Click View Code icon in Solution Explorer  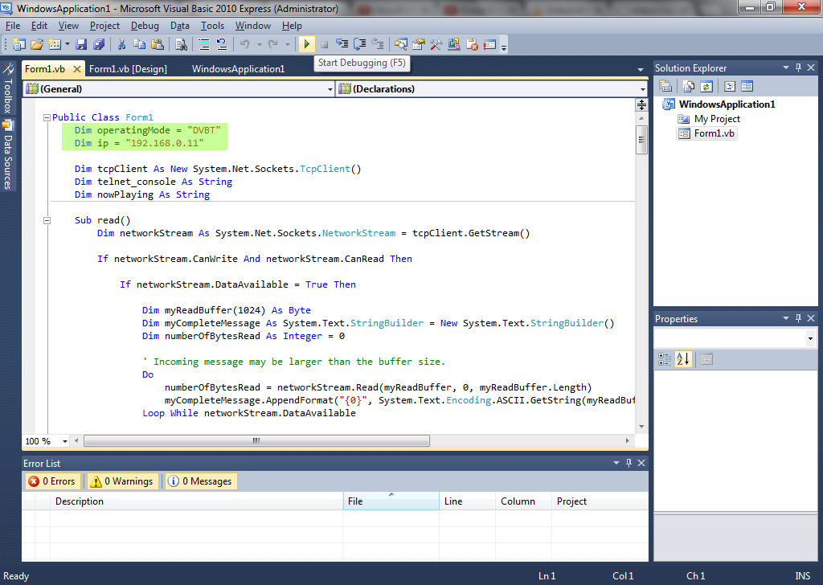pyautogui.click(x=730, y=86)
